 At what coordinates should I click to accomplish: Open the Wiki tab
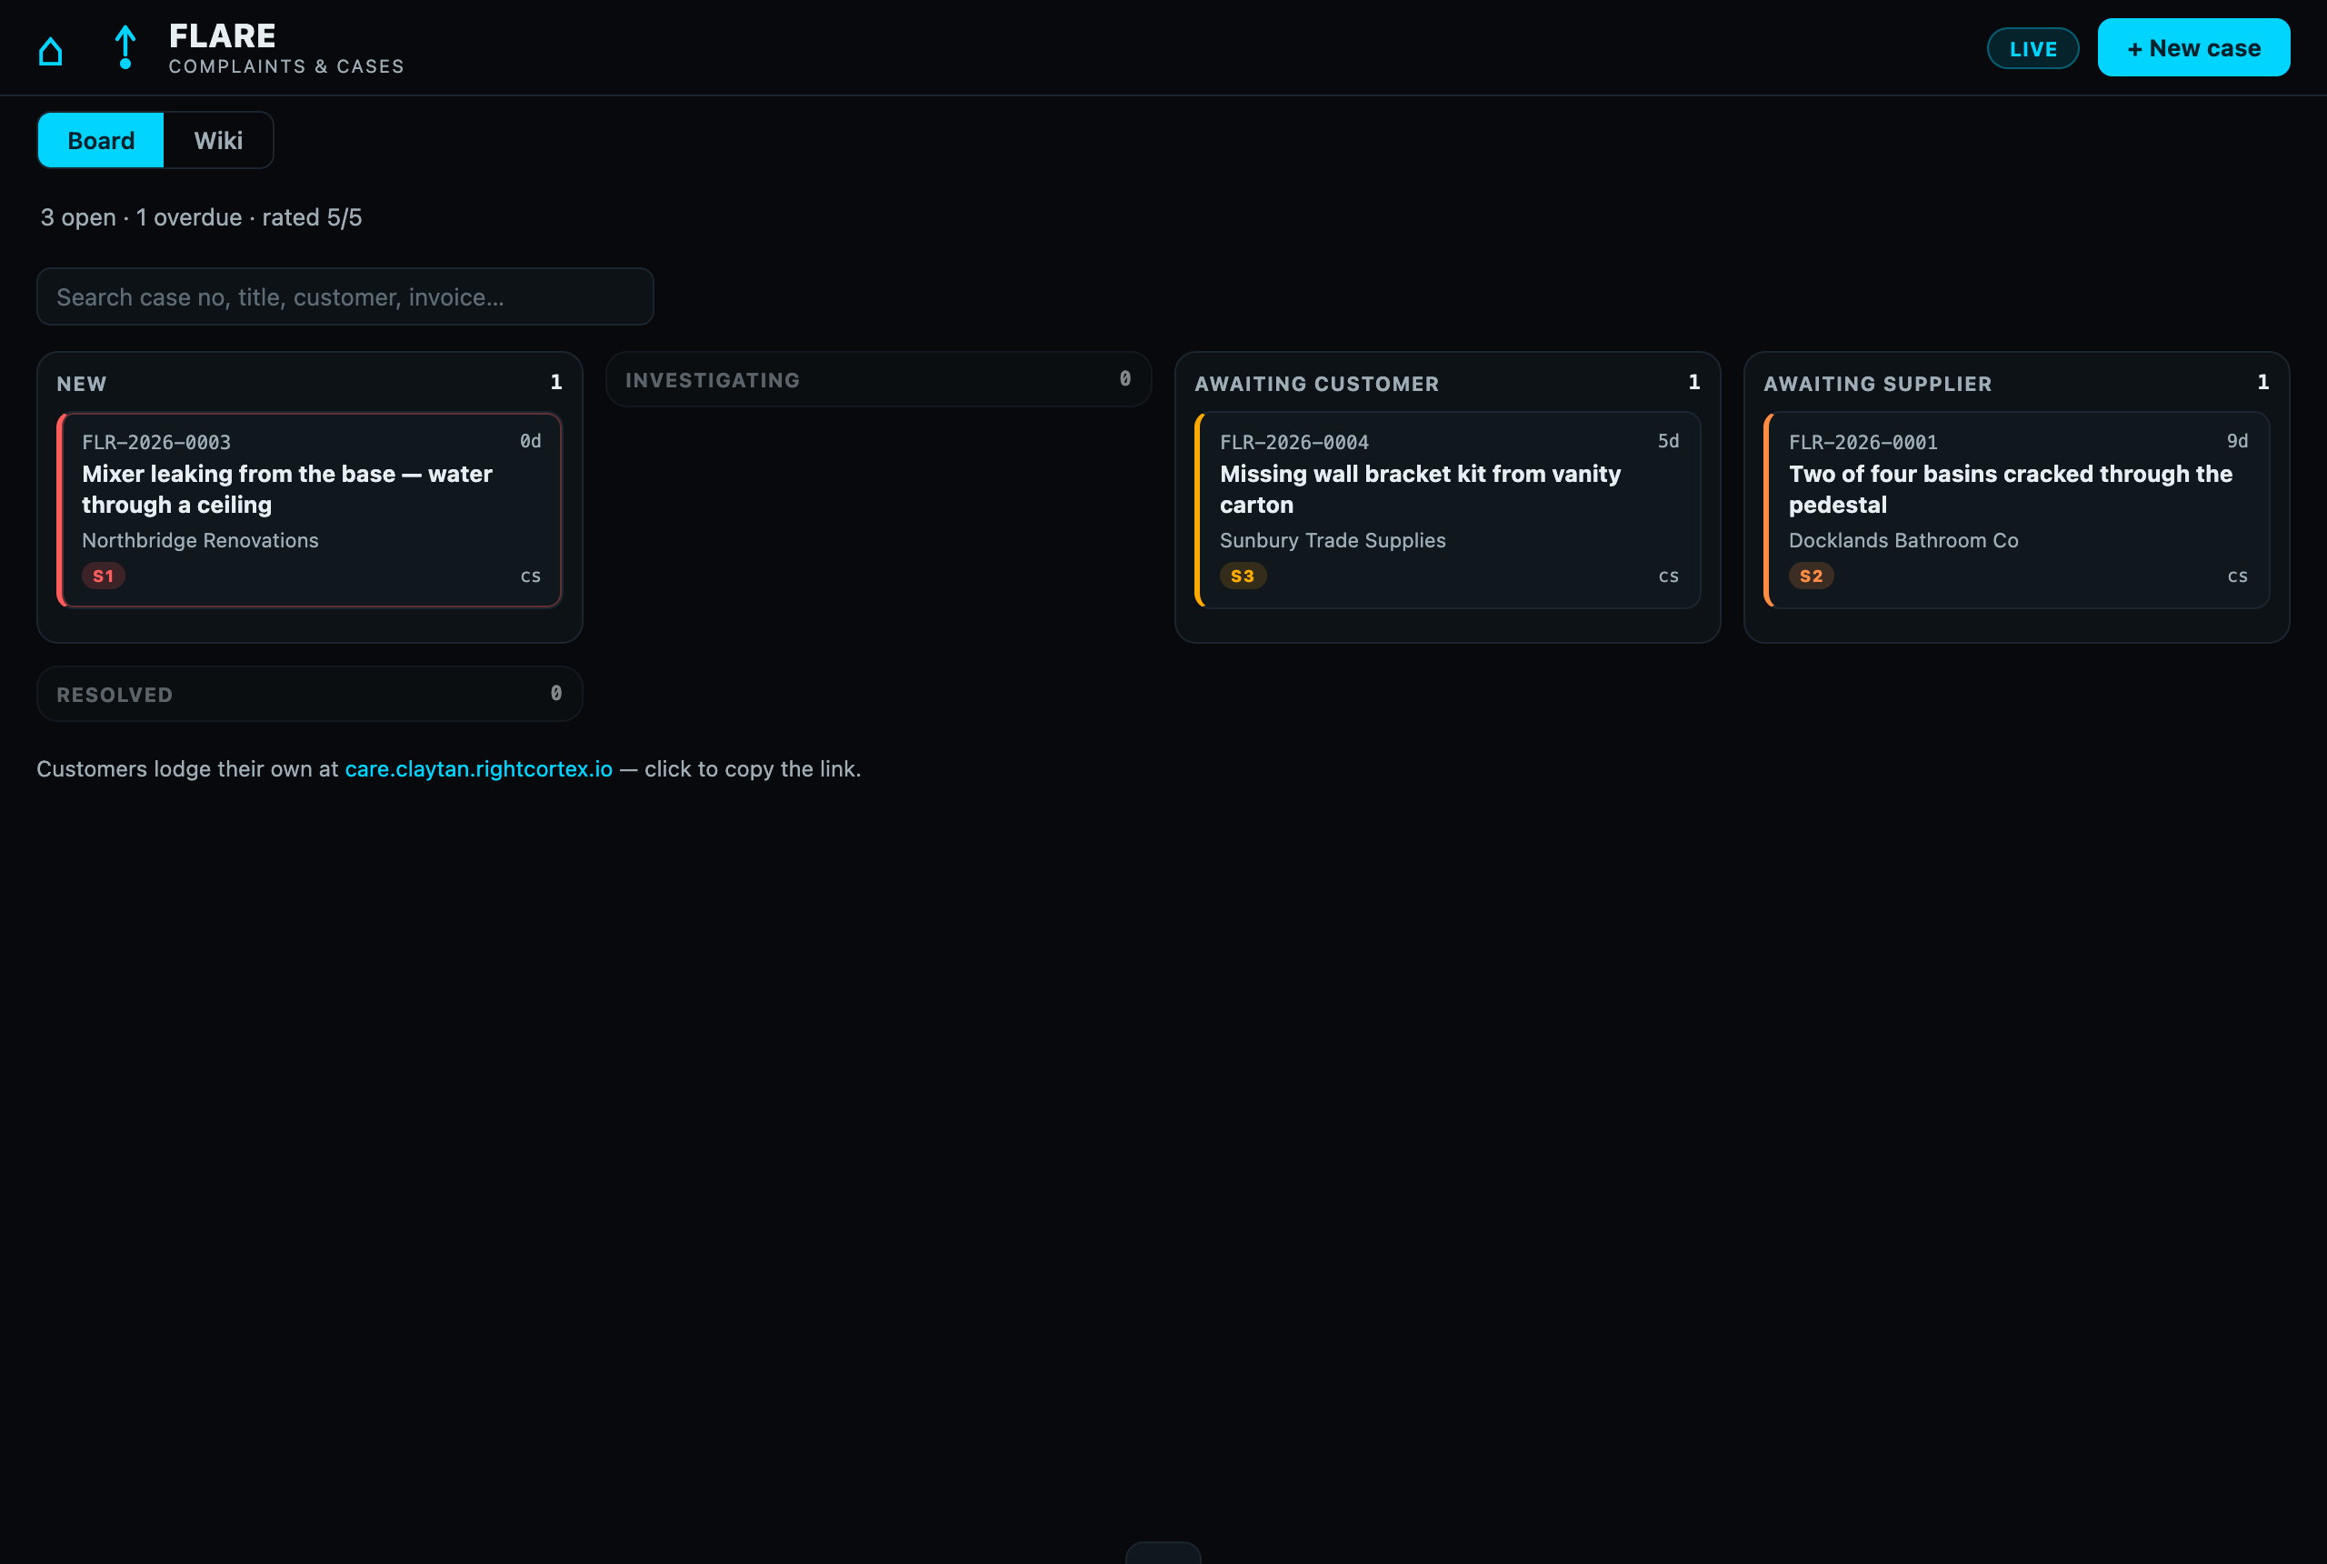coord(218,140)
